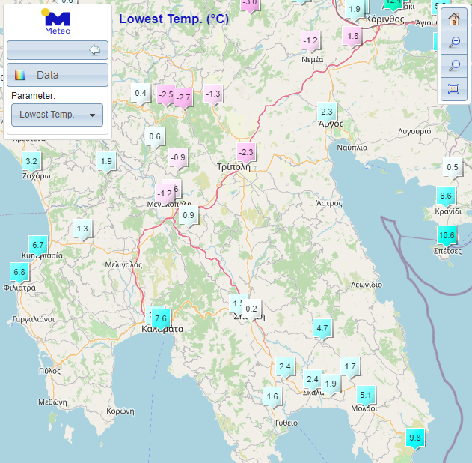The width and height of the screenshot is (472, 463).
Task: Select the -1.2 marker at Μεγαλόπολη
Action: tap(165, 195)
